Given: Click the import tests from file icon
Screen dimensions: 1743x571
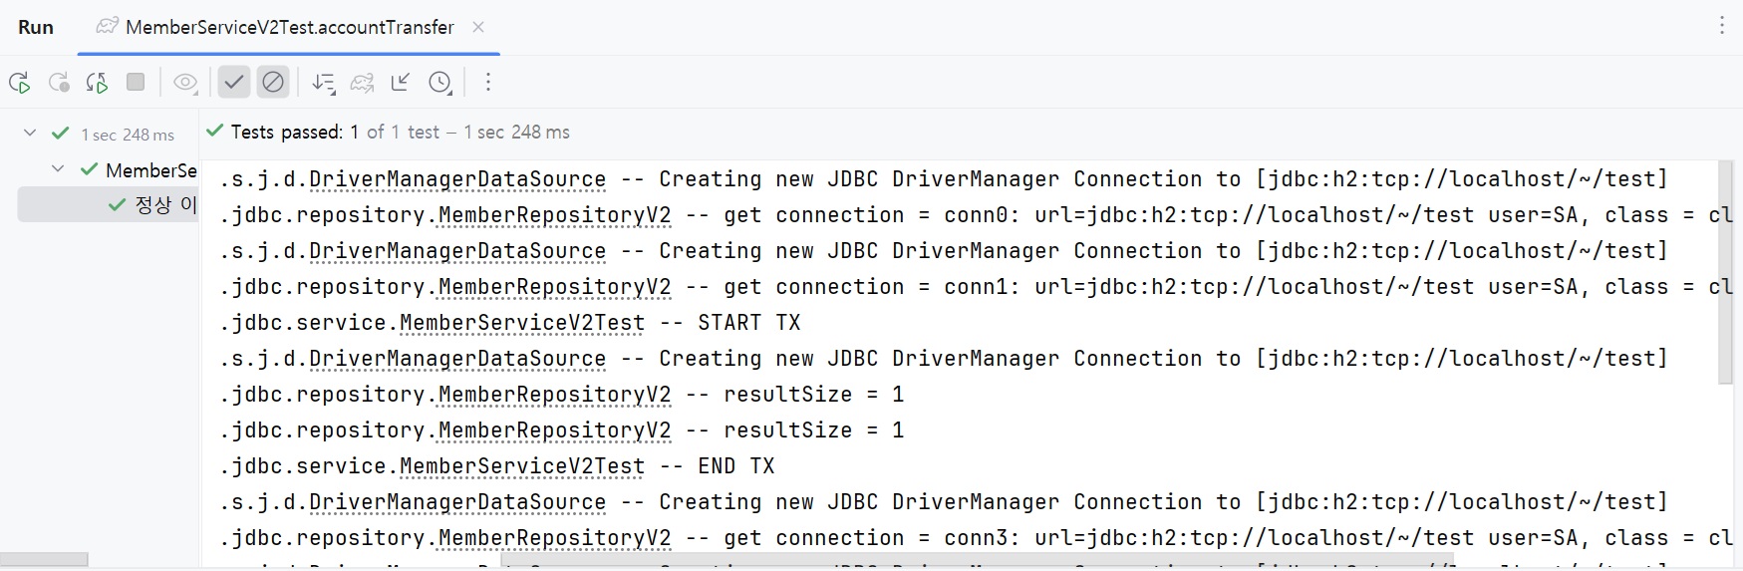Looking at the screenshot, I should [x=362, y=83].
